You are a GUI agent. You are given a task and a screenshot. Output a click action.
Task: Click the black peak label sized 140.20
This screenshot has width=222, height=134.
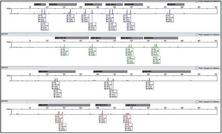(x=55, y=85)
